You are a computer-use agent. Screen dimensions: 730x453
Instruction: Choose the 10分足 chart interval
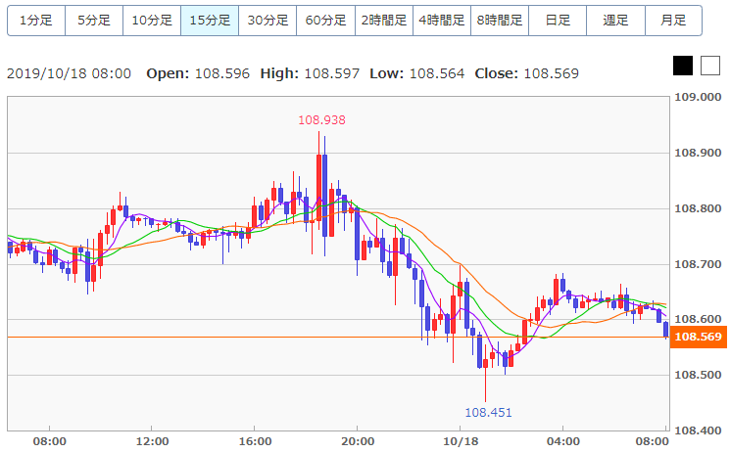(152, 21)
